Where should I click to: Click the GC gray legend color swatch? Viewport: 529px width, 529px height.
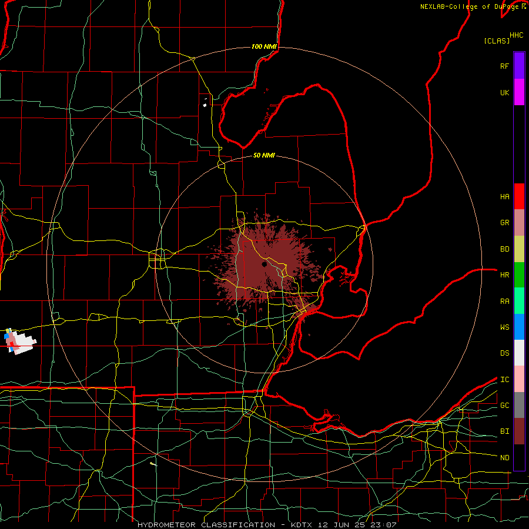coord(519,405)
